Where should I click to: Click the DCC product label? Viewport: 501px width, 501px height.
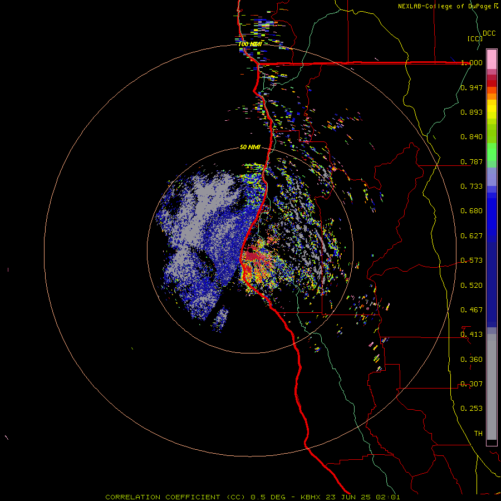pos(489,33)
